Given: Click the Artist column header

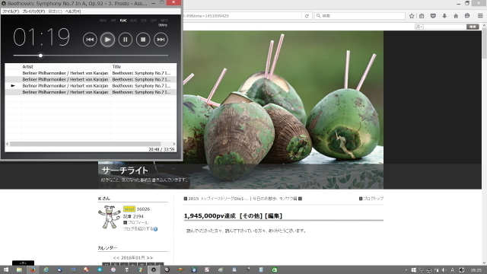Looking at the screenshot, I should pos(66,66).
